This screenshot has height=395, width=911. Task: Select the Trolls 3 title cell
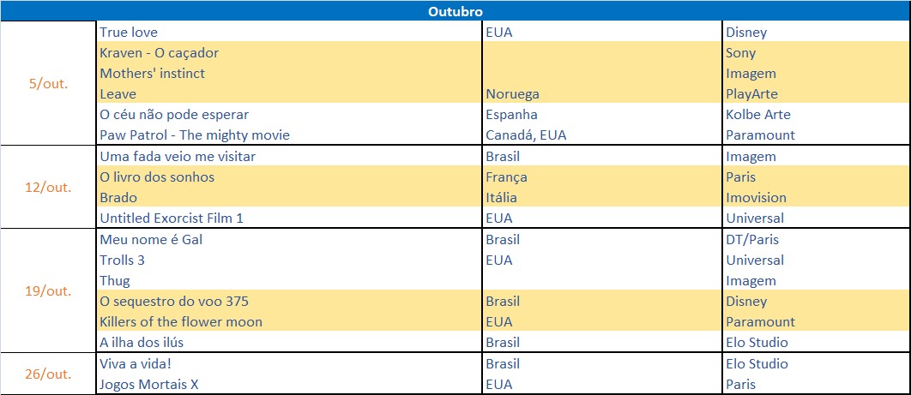(x=289, y=260)
